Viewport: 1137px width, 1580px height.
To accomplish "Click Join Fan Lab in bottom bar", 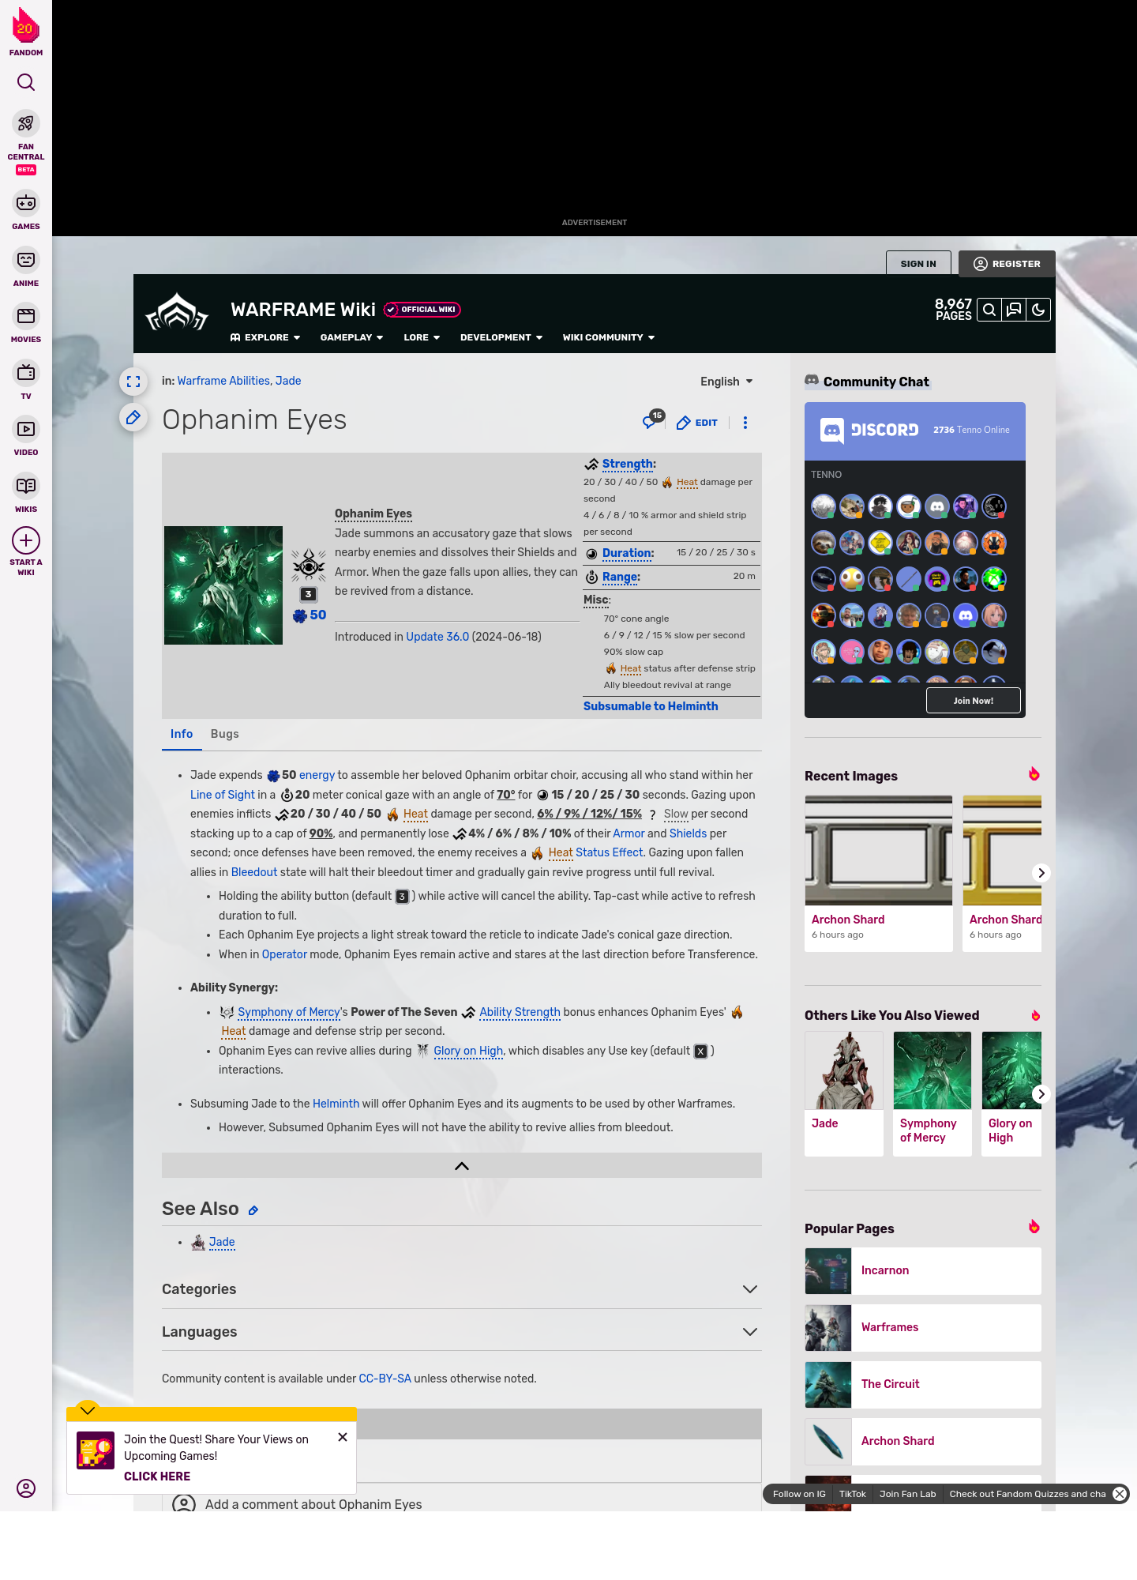I will [907, 1494].
